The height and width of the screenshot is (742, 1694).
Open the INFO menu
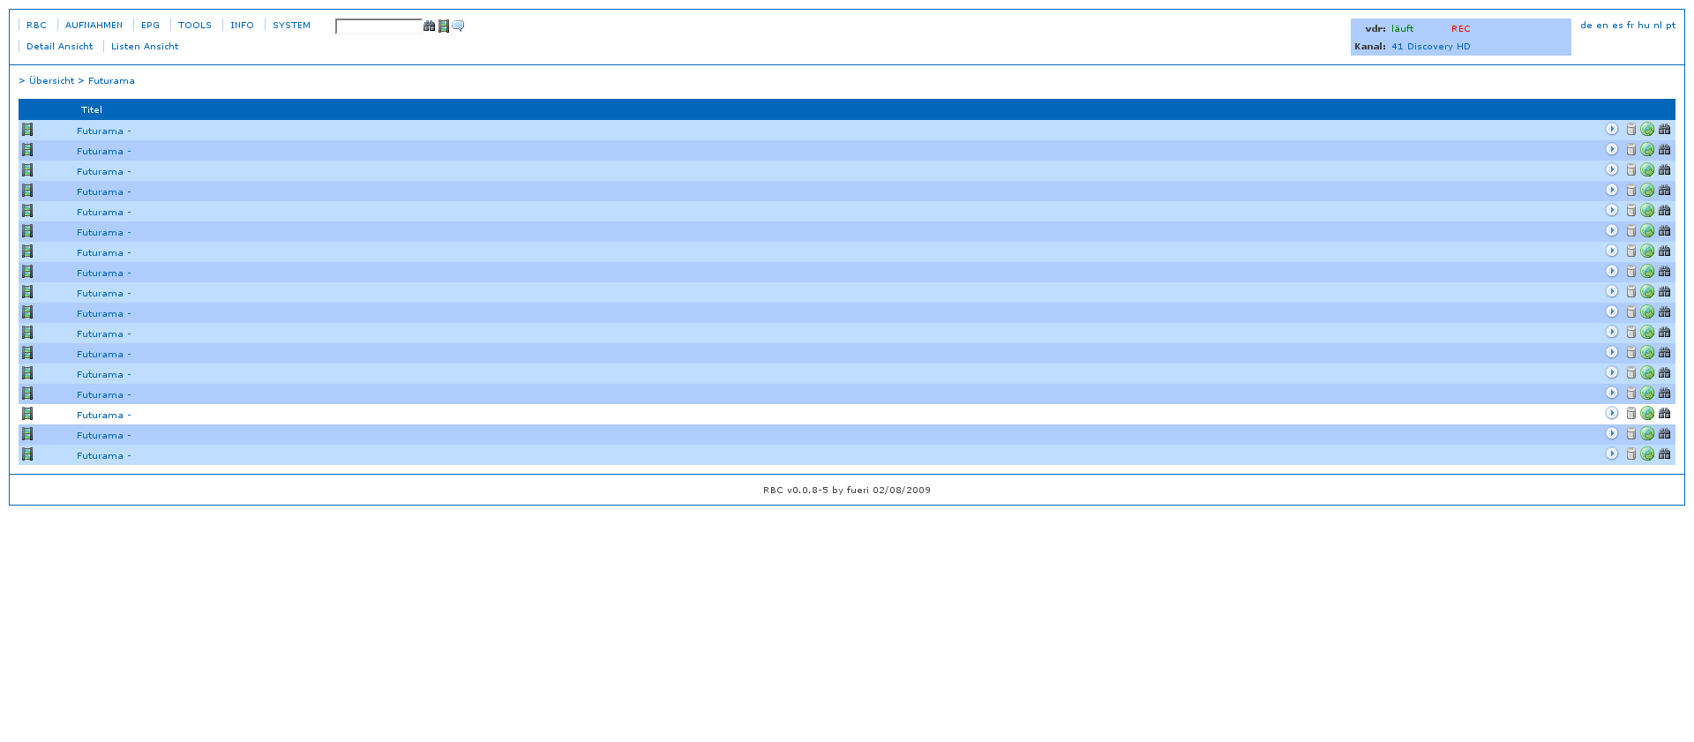click(x=242, y=26)
